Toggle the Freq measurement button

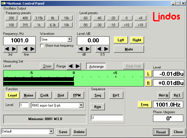click(145, 105)
